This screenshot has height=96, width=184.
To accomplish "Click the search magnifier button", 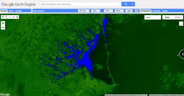I will tap(126, 4).
